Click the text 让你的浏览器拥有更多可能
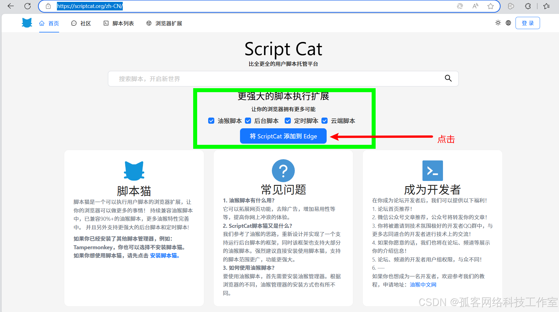Screen dimensions: 559x312 pyautogui.click(x=283, y=109)
